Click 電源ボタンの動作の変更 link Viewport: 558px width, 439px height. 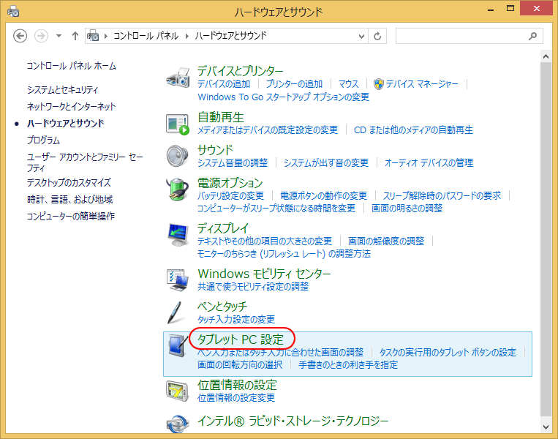click(323, 196)
